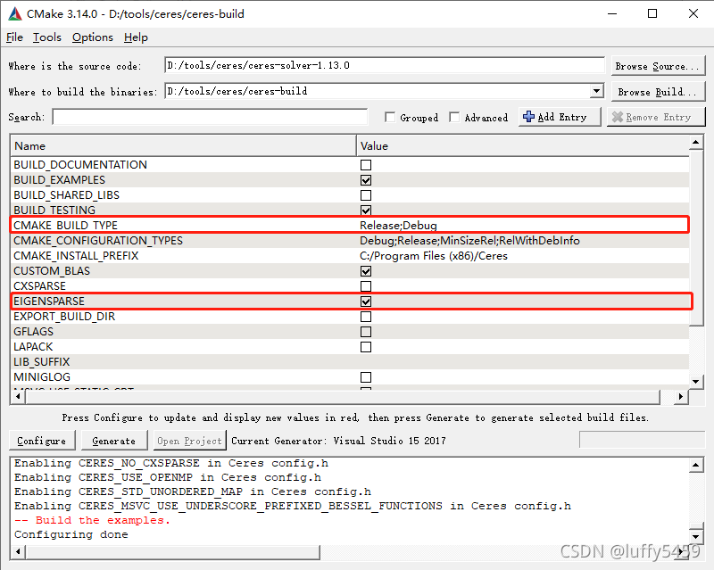Click the output log scroll down arrow
The image size is (714, 570).
click(696, 537)
